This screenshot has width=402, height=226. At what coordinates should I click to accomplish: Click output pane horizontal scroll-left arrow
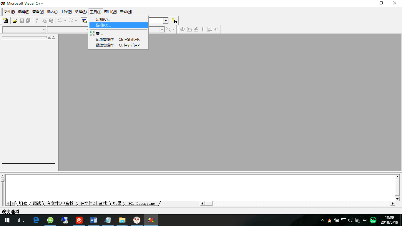[202, 203]
